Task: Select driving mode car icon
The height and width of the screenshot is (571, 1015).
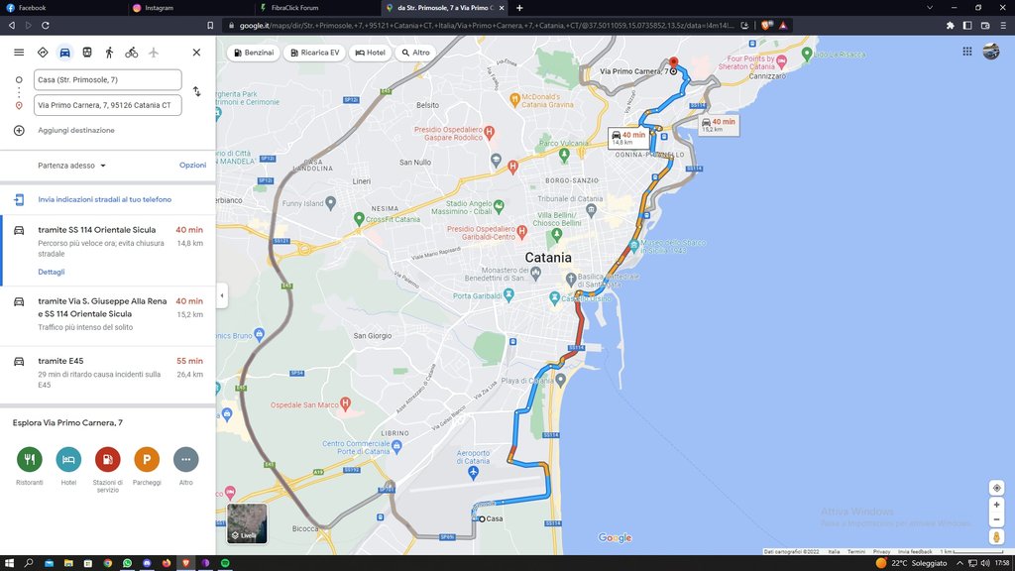Action: coord(64,53)
